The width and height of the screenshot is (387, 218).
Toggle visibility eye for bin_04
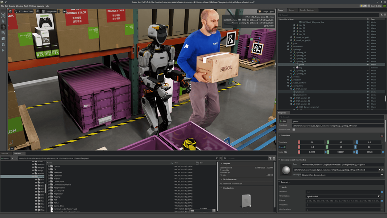[368, 25]
